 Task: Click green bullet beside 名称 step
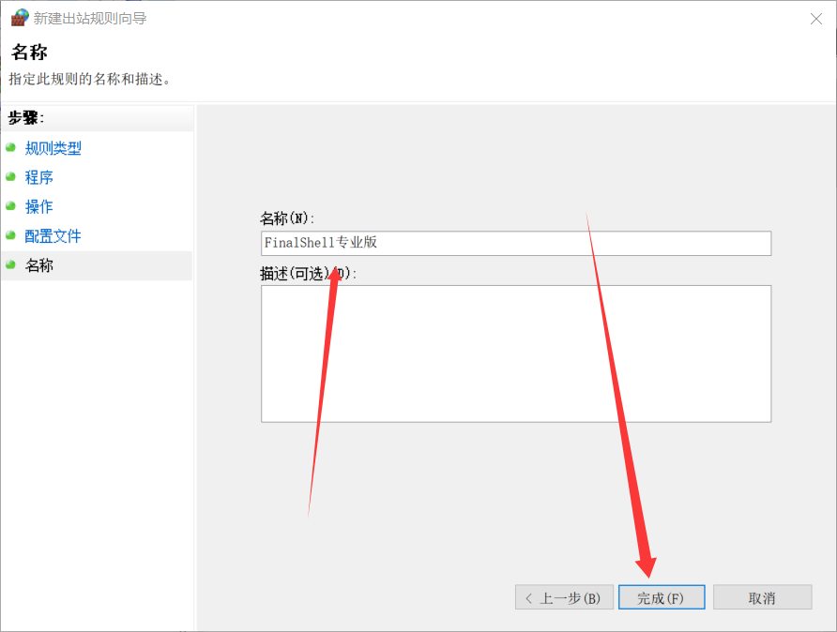tap(10, 264)
